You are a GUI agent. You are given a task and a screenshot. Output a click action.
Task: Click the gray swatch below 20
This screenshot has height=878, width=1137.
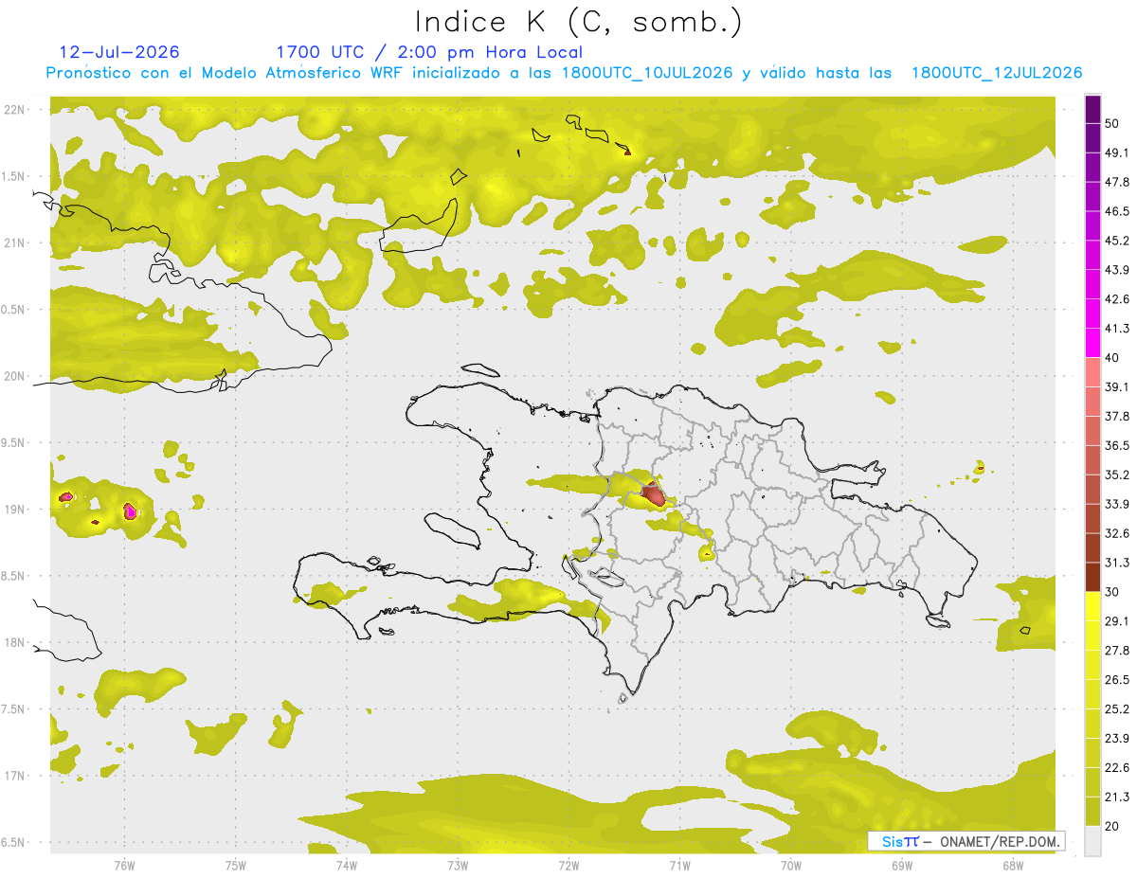(1092, 841)
